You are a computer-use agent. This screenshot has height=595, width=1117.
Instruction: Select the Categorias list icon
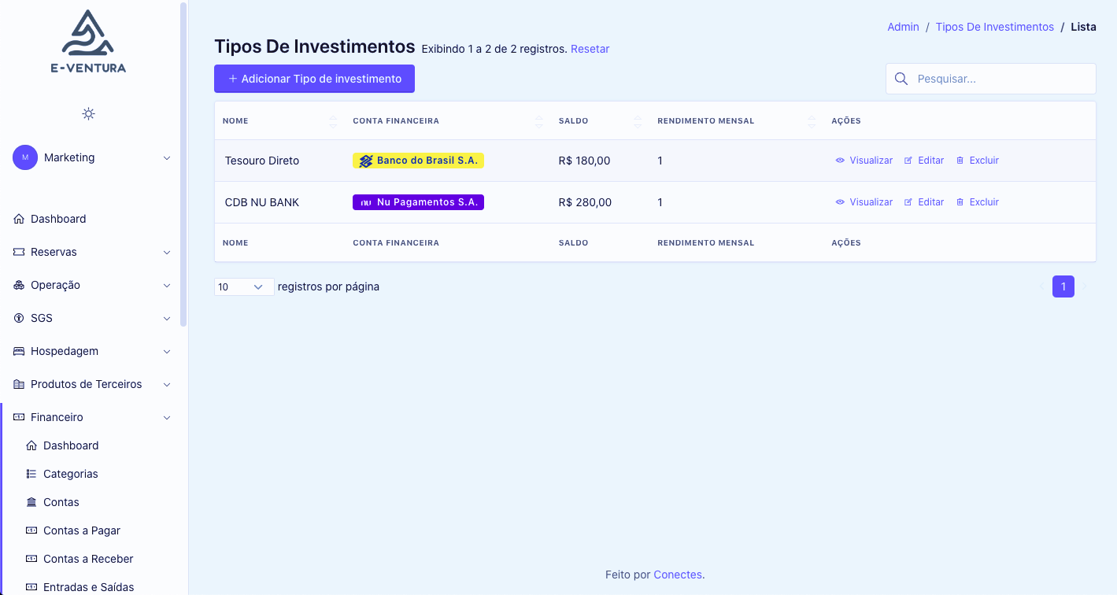[31, 474]
